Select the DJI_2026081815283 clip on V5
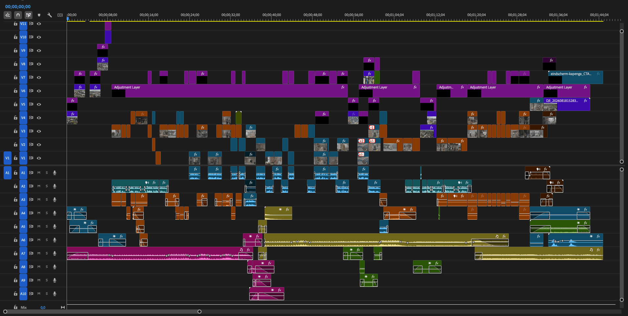The height and width of the screenshot is (316, 628). pyautogui.click(x=567, y=104)
